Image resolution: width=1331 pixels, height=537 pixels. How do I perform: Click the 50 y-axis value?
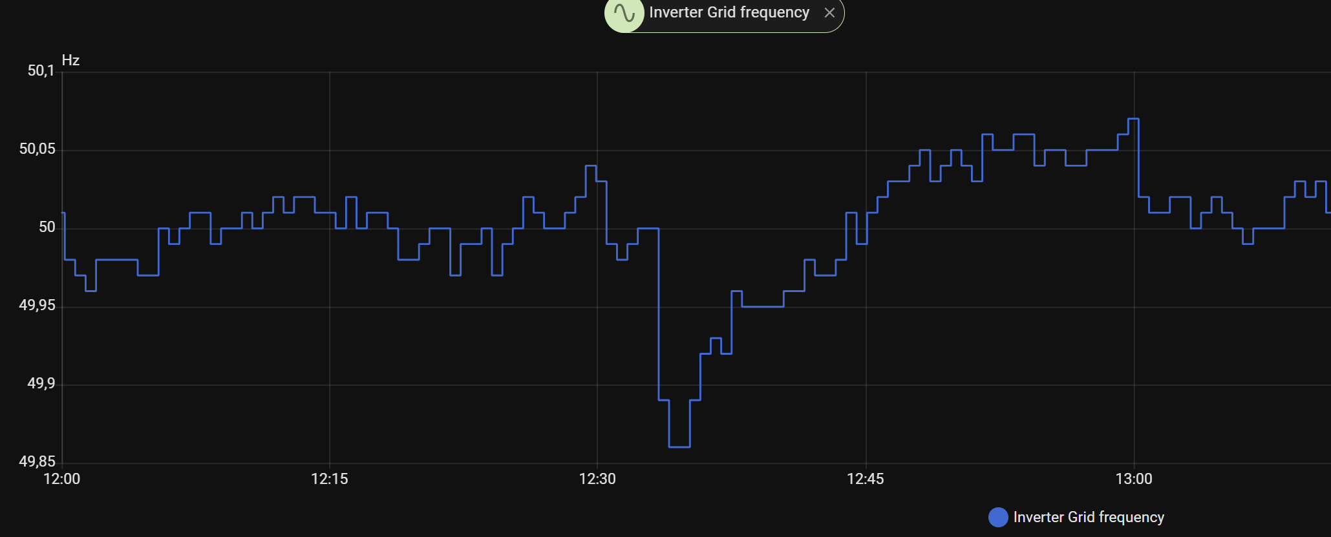pyautogui.click(x=47, y=227)
